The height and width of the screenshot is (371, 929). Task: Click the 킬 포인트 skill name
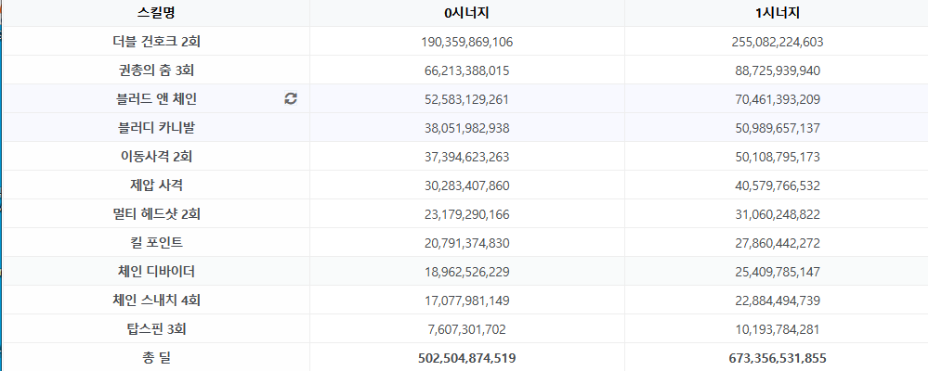156,243
